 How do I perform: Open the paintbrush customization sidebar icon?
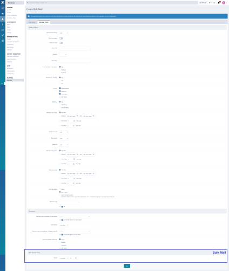(3, 35)
